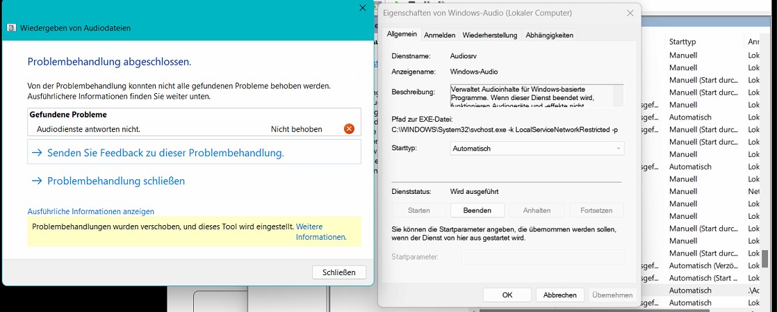Click the Automatisch (Verzö... entry in Services list
Screen dimensions: 777x312
(x=704, y=265)
